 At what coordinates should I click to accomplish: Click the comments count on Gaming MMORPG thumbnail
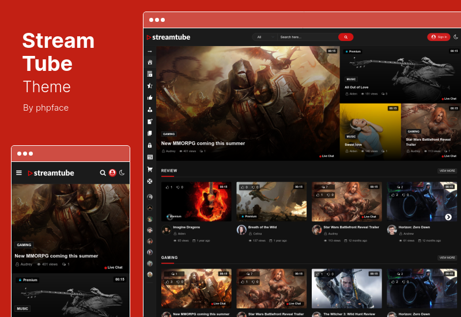(x=174, y=274)
